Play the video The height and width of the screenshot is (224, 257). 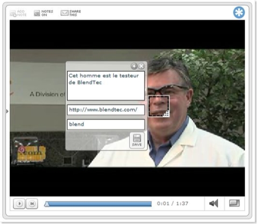tap(19, 204)
